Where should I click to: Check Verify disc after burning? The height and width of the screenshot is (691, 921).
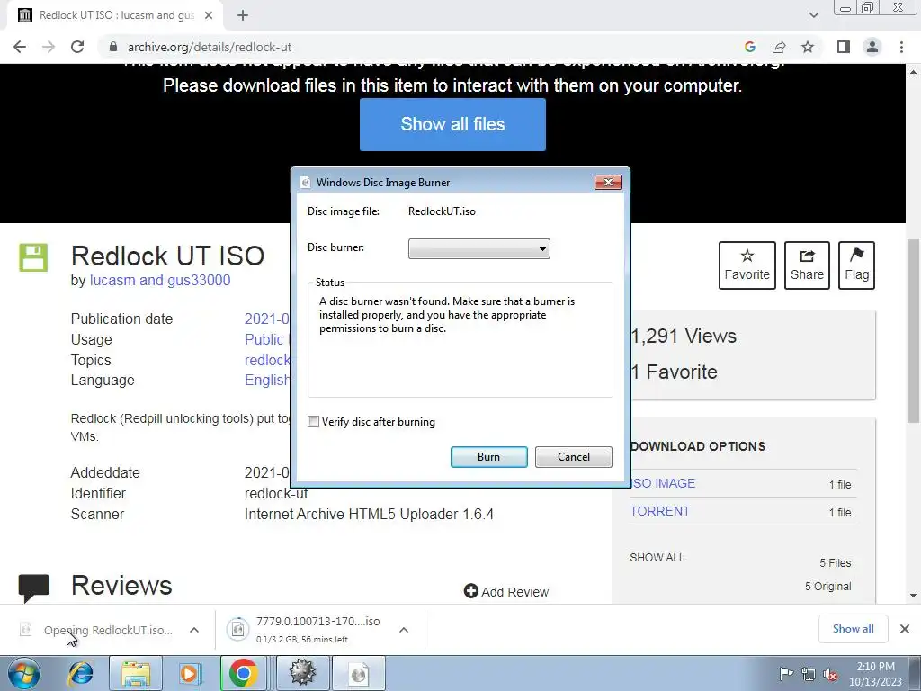(313, 422)
